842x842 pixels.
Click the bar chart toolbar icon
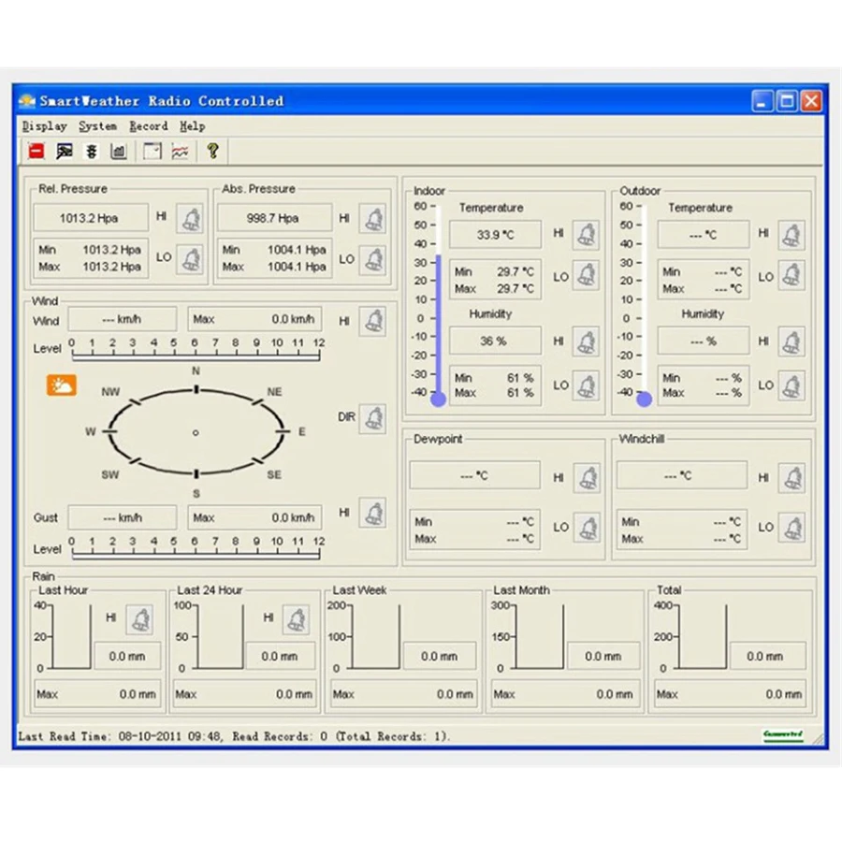point(119,151)
